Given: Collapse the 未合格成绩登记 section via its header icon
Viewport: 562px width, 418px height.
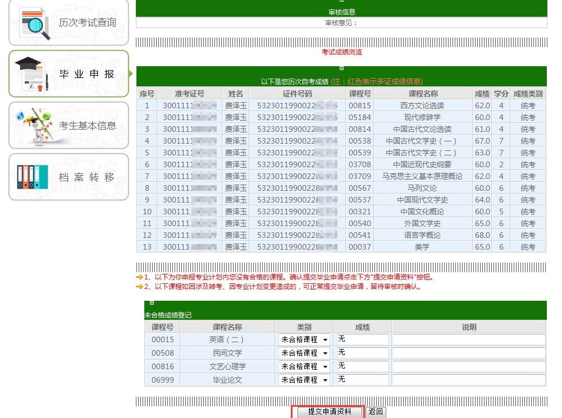Looking at the screenshot, I should pos(152,303).
